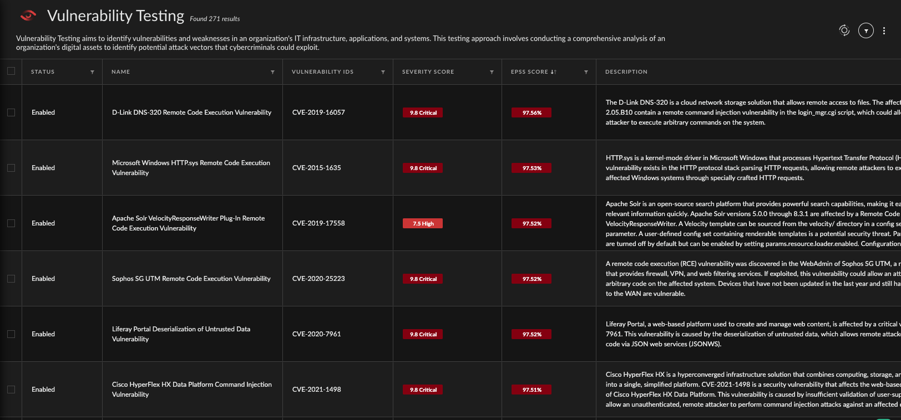Click the 'Found 271 results' text
Screen dimensions: 901x420
pyautogui.click(x=215, y=19)
